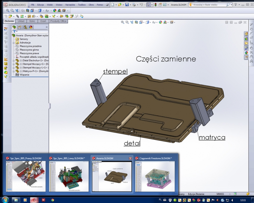Expand the Matryca-P<1> component node
Screen dimensions: 254x203
click(14, 71)
